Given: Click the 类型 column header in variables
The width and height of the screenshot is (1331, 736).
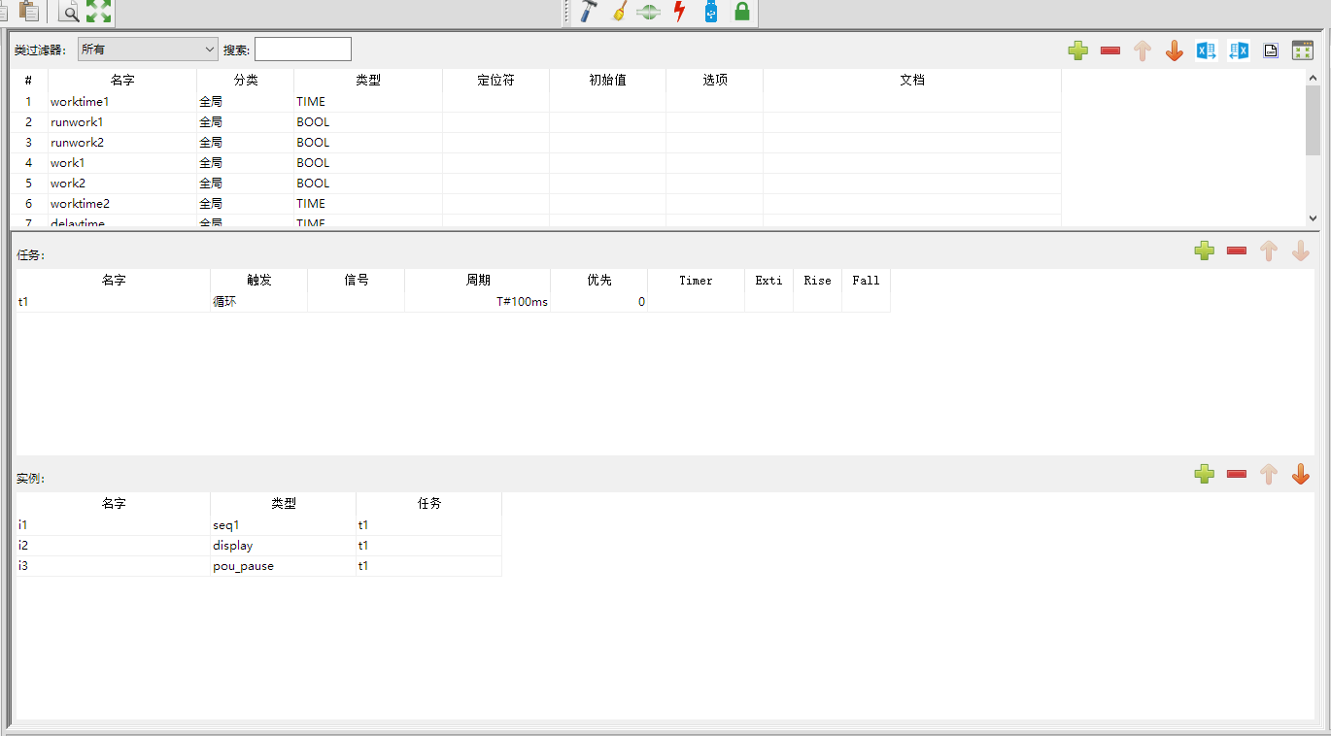Looking at the screenshot, I should point(367,81).
